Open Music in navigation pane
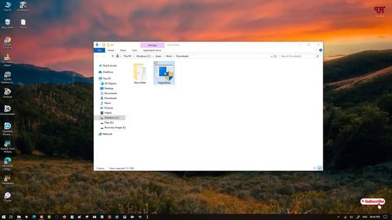 (x=108, y=103)
